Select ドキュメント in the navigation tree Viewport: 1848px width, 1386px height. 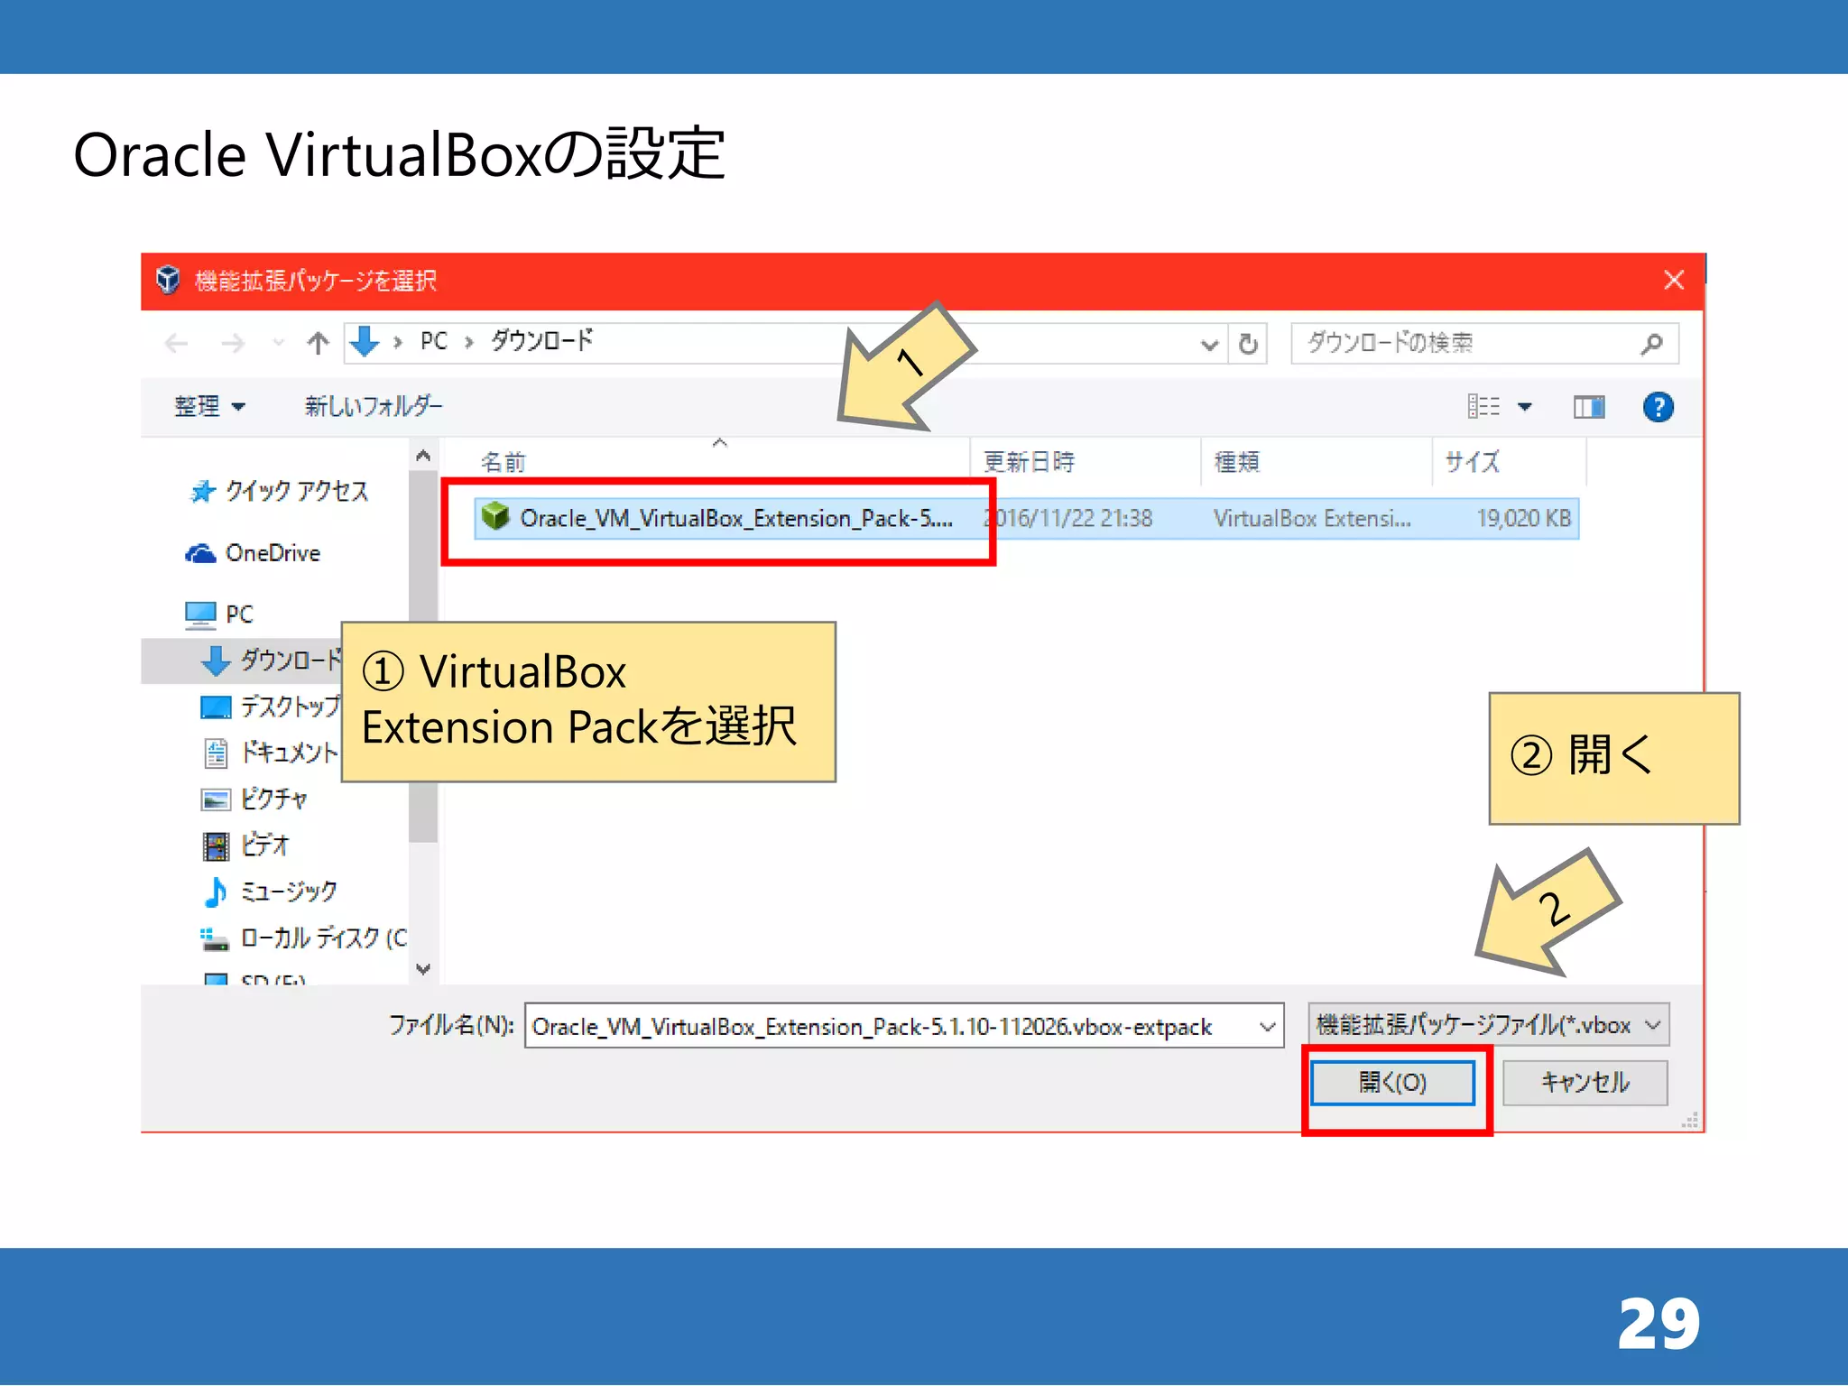click(x=289, y=753)
